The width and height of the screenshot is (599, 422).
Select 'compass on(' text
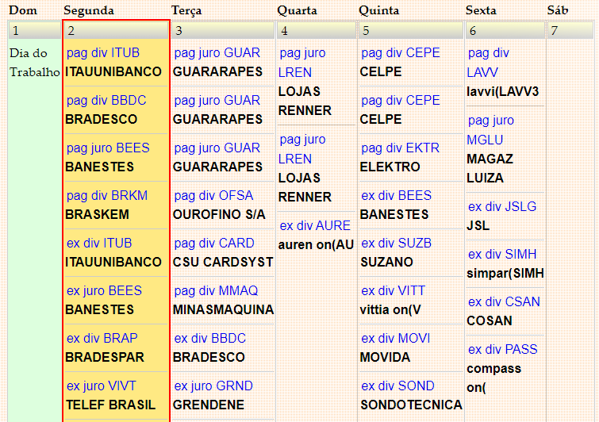tap(494, 378)
